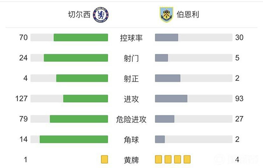This screenshot has height=168, width=263.
Task: Select Burnley's gray shots on target bar
Action: [x=168, y=78]
